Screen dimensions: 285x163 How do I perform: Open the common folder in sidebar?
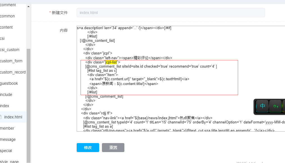7,16
